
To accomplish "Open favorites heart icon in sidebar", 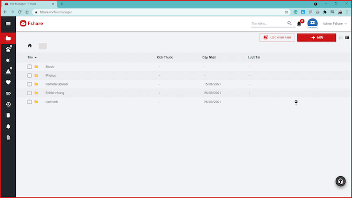I will (x=8, y=82).
